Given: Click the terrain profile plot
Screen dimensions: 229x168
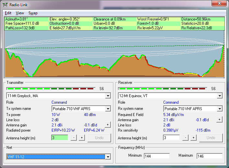Looking at the screenshot, I should [x=114, y=54].
